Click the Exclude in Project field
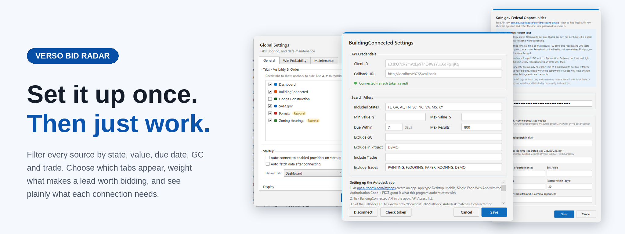The height and width of the screenshot is (234, 625). pyautogui.click(x=443, y=147)
